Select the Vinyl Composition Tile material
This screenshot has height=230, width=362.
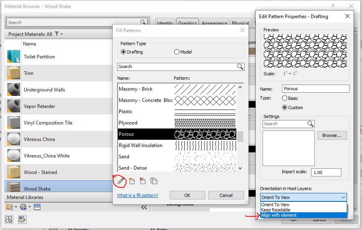click(59, 123)
